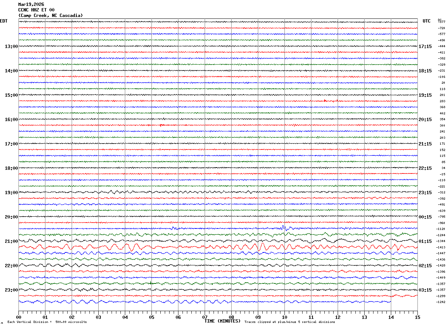Screen dimensions: 447x327
Task: Click the Each Vertical Division 500.00 microvolts note
Action: coord(47,322)
